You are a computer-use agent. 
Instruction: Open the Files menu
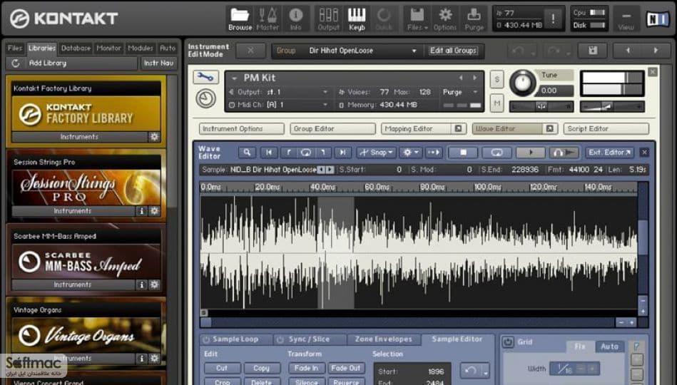pyautogui.click(x=417, y=19)
